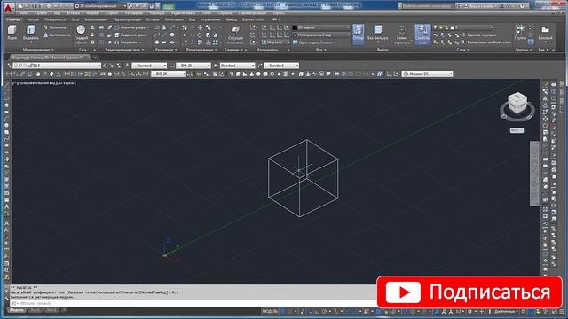This screenshot has height=319, width=568.
Task: Open the Файл menu
Action: pyautogui.click(x=24, y=13)
